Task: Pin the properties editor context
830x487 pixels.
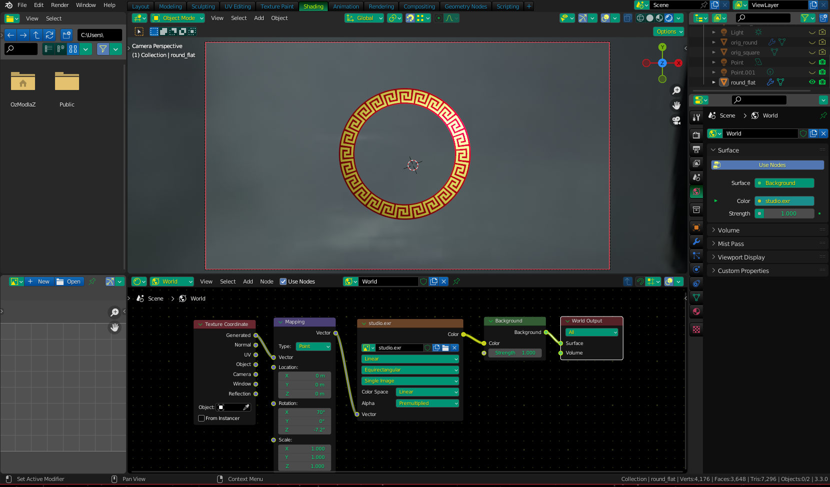Action: tap(823, 115)
